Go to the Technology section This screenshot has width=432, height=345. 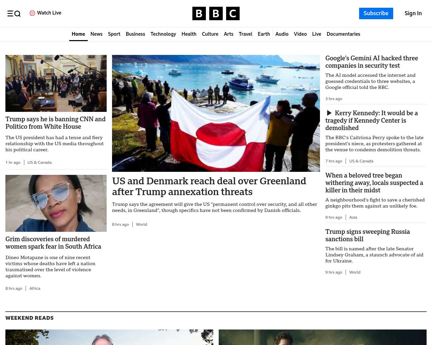163,34
